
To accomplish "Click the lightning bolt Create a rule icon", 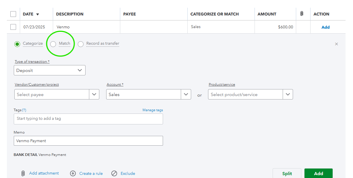I will [x=73, y=173].
